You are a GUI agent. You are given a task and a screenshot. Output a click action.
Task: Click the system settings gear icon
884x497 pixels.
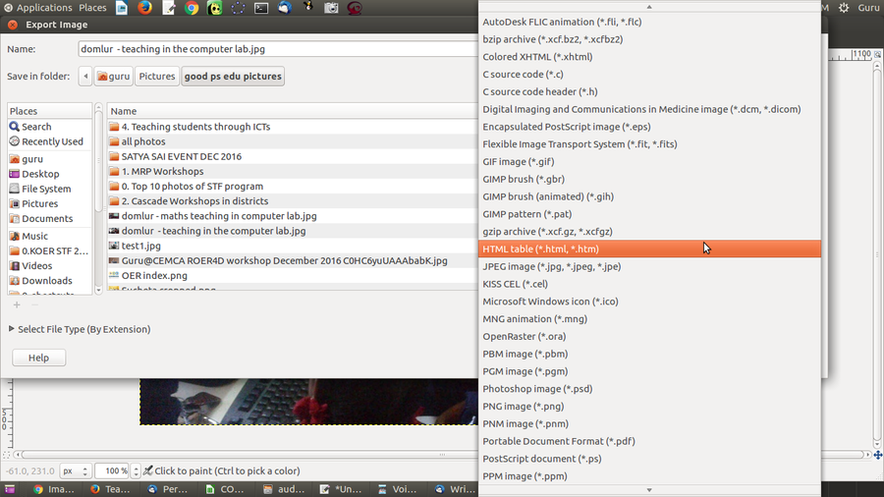pyautogui.click(x=843, y=8)
